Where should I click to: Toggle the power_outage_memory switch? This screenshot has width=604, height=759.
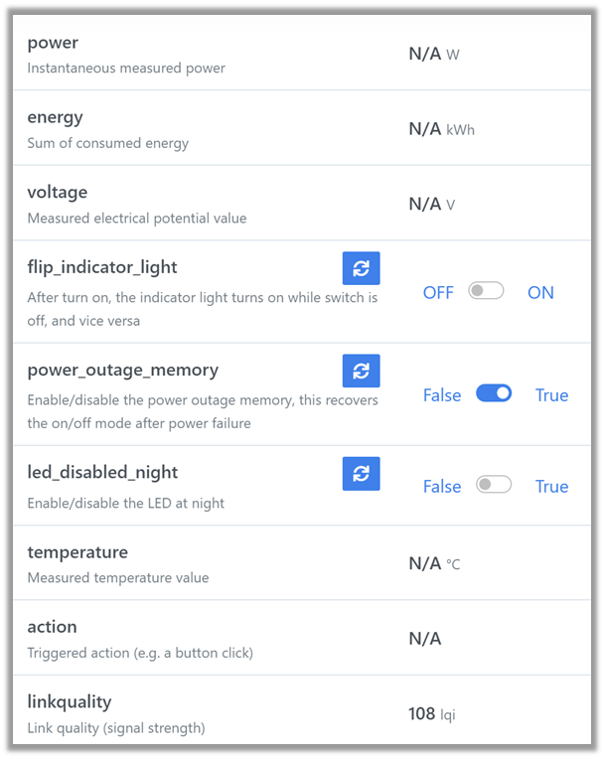point(494,394)
